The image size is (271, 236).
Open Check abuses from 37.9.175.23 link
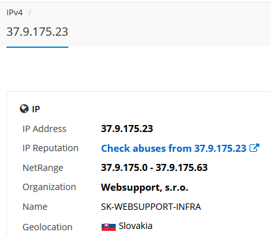tap(174, 148)
